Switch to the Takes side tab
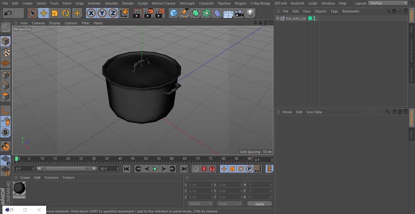This screenshot has height=214, width=415. [412, 29]
